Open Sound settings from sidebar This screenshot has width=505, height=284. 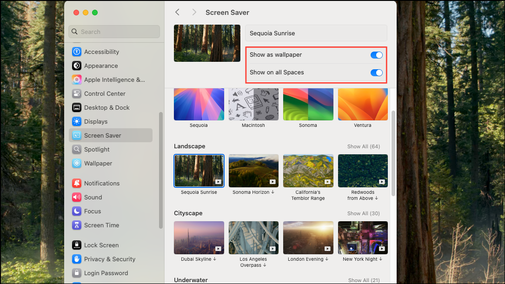(111, 197)
